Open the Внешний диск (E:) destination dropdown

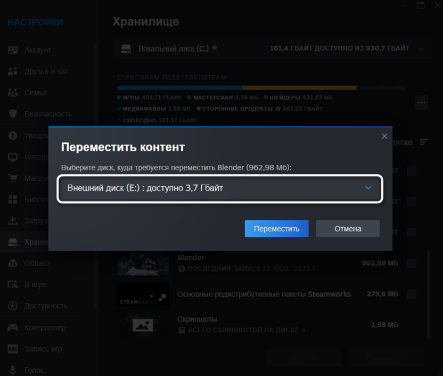(220, 188)
